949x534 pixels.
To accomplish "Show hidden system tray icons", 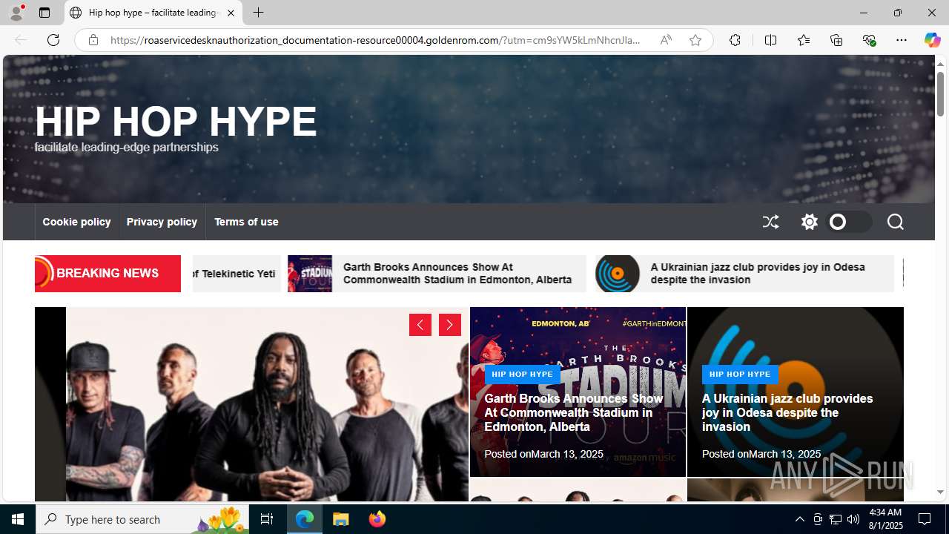I will coord(799,519).
